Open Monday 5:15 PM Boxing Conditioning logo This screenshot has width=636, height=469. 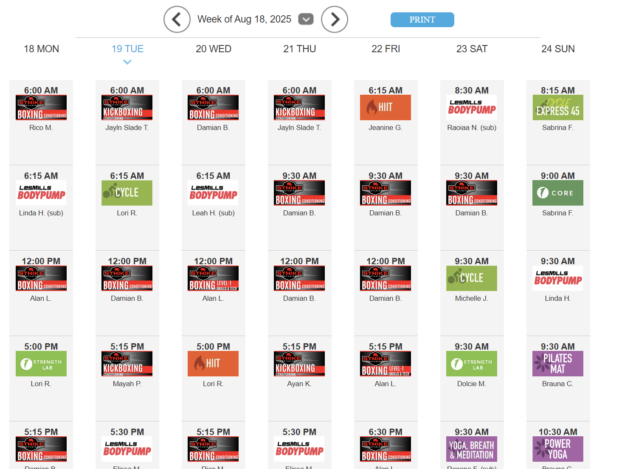(41, 449)
